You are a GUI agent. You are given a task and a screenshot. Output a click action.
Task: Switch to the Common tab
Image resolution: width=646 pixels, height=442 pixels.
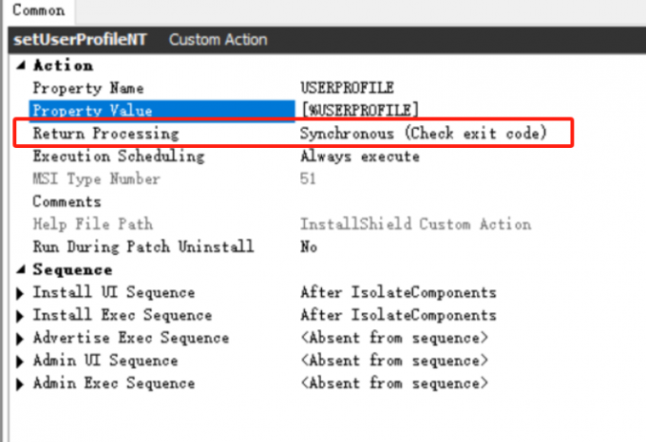[38, 10]
